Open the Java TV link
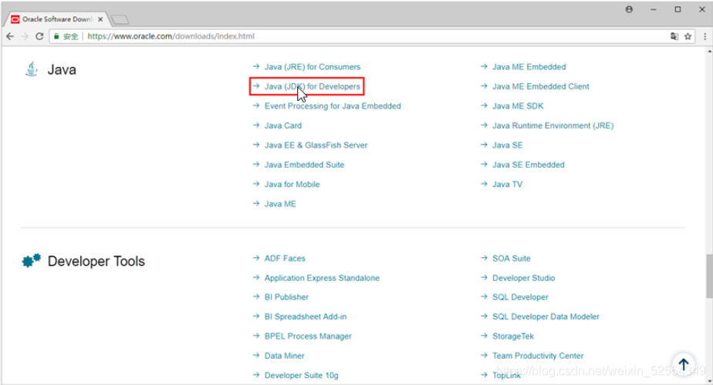The height and width of the screenshot is (385, 713). [508, 184]
